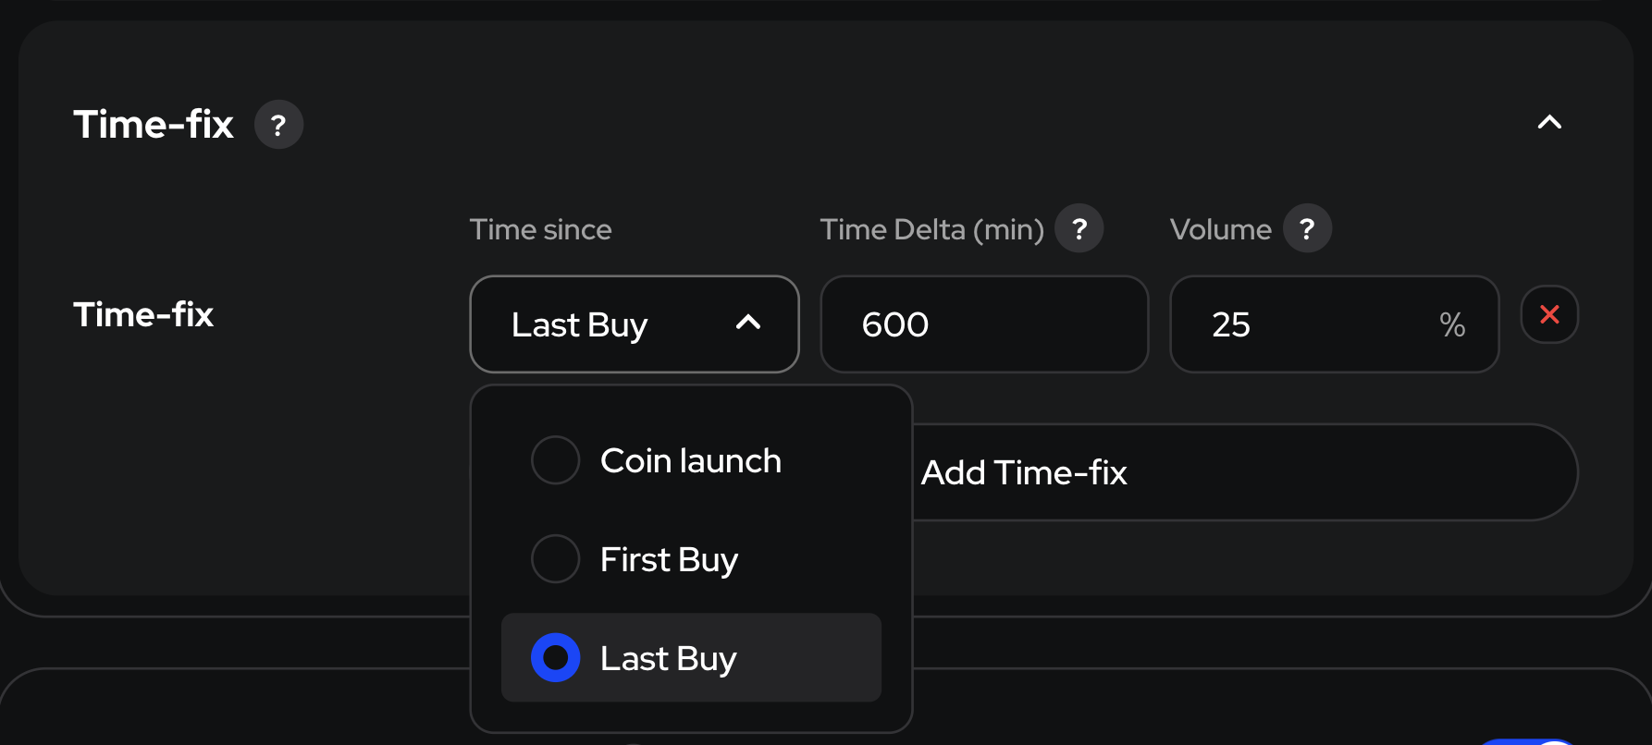Choose the First Buy radio option
Screen dimensions: 1652x745
(x=556, y=559)
